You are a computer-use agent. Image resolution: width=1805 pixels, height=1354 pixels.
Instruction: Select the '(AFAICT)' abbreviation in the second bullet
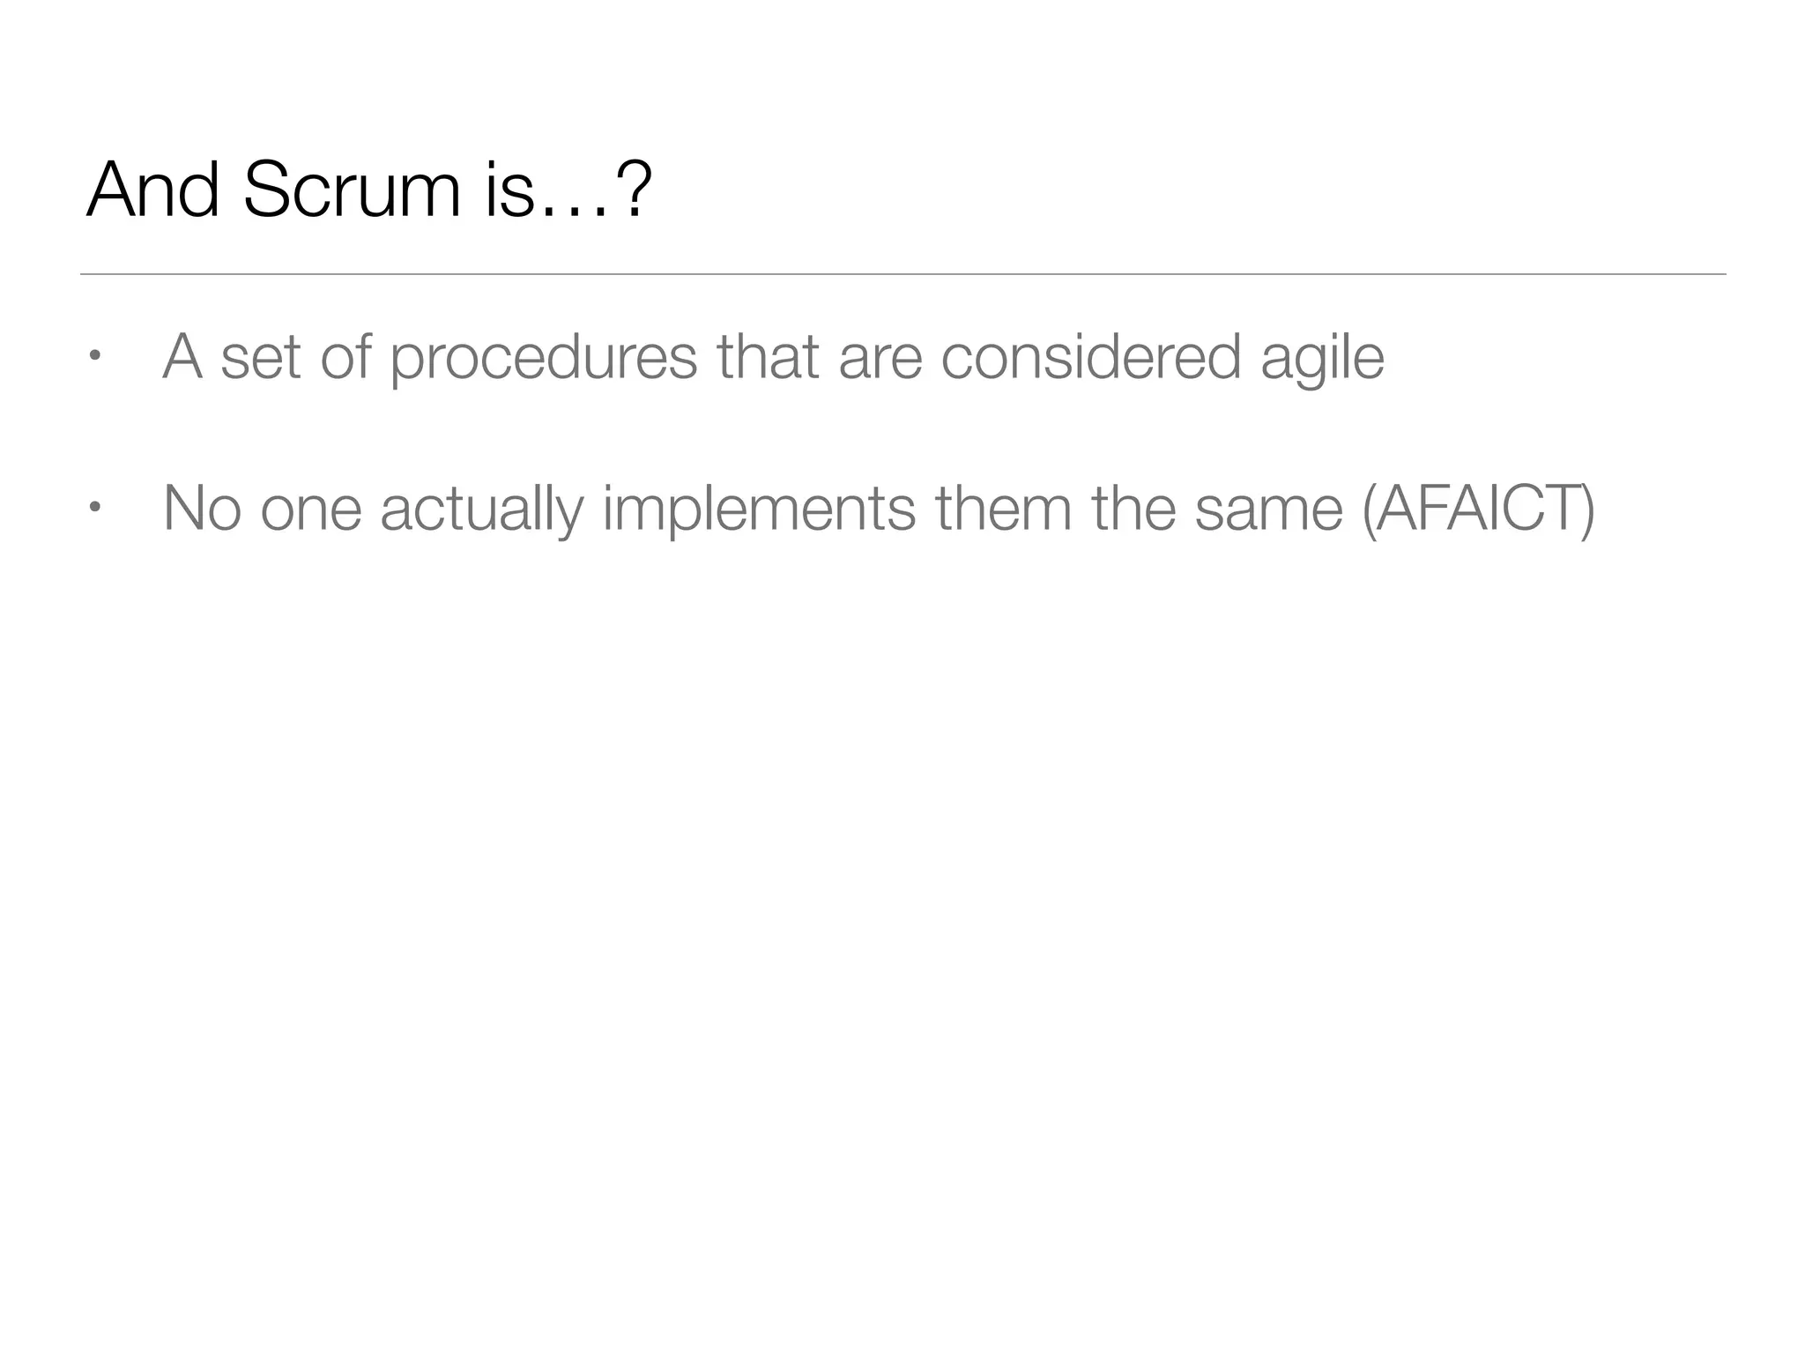1478,509
